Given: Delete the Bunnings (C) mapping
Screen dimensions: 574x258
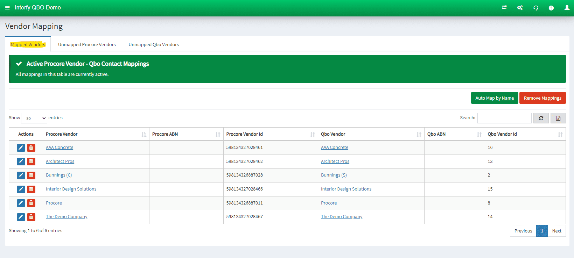Looking at the screenshot, I should click(x=31, y=175).
